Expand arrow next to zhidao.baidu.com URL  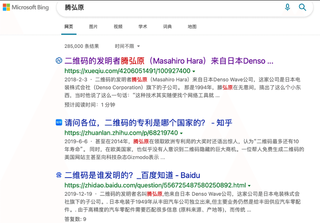click(x=249, y=186)
